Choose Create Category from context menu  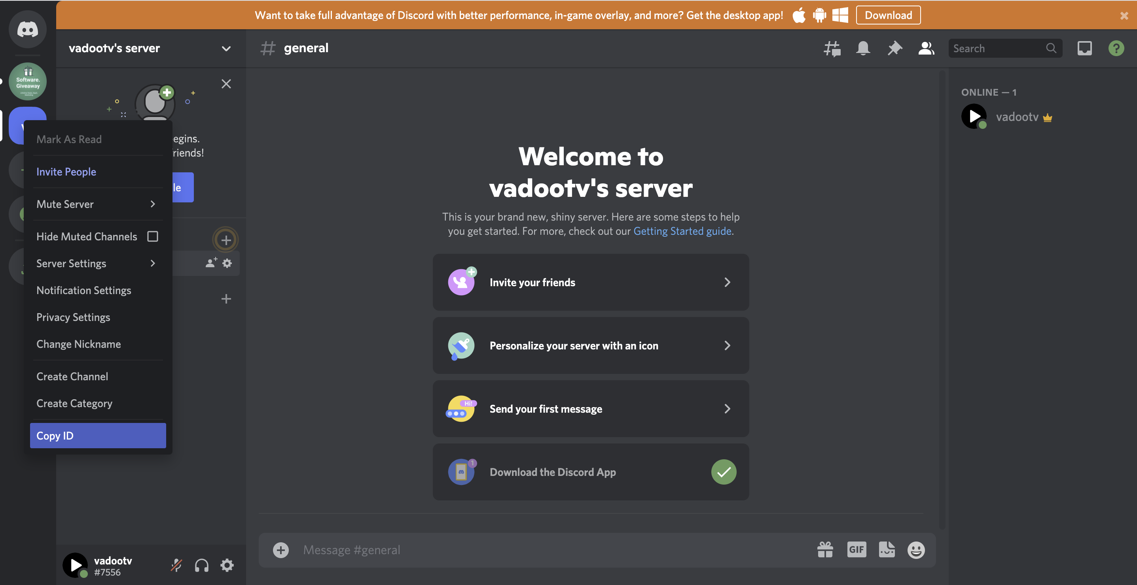[98, 403]
